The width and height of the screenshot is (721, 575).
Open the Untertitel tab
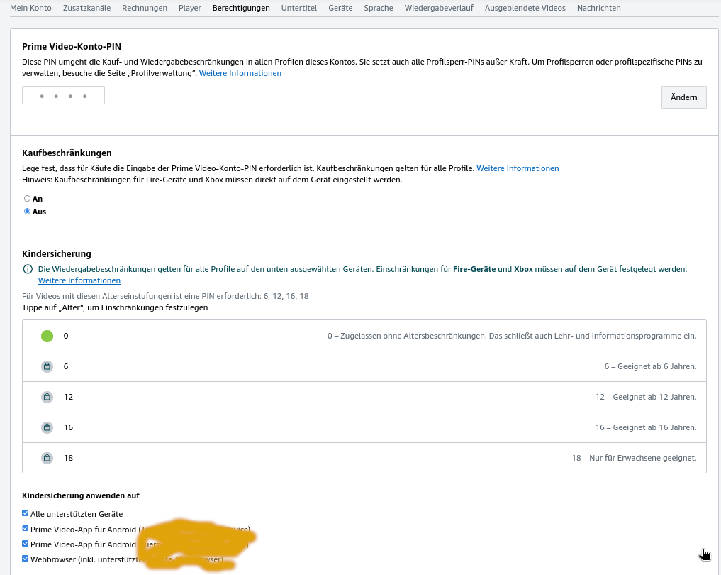click(298, 8)
